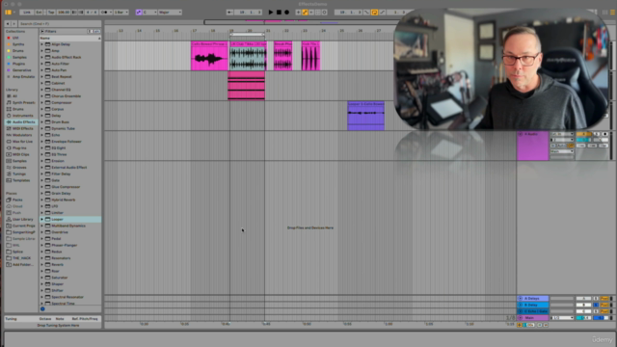617x347 pixels.
Task: Select the Glue Compressor device
Action: pyautogui.click(x=66, y=187)
